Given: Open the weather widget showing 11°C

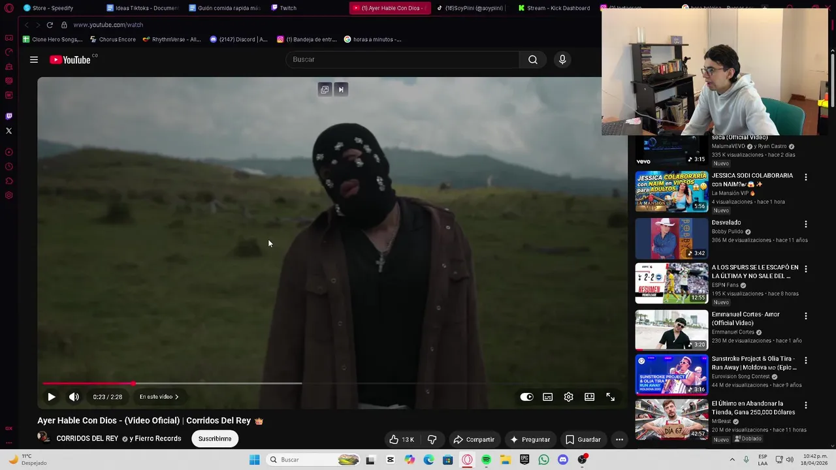Looking at the screenshot, I should click(x=27, y=460).
